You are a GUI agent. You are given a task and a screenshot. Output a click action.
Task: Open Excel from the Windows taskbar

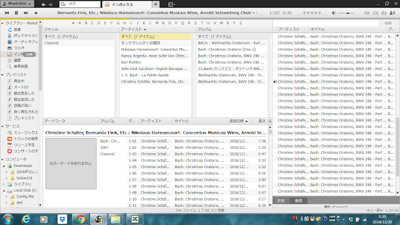point(135,219)
